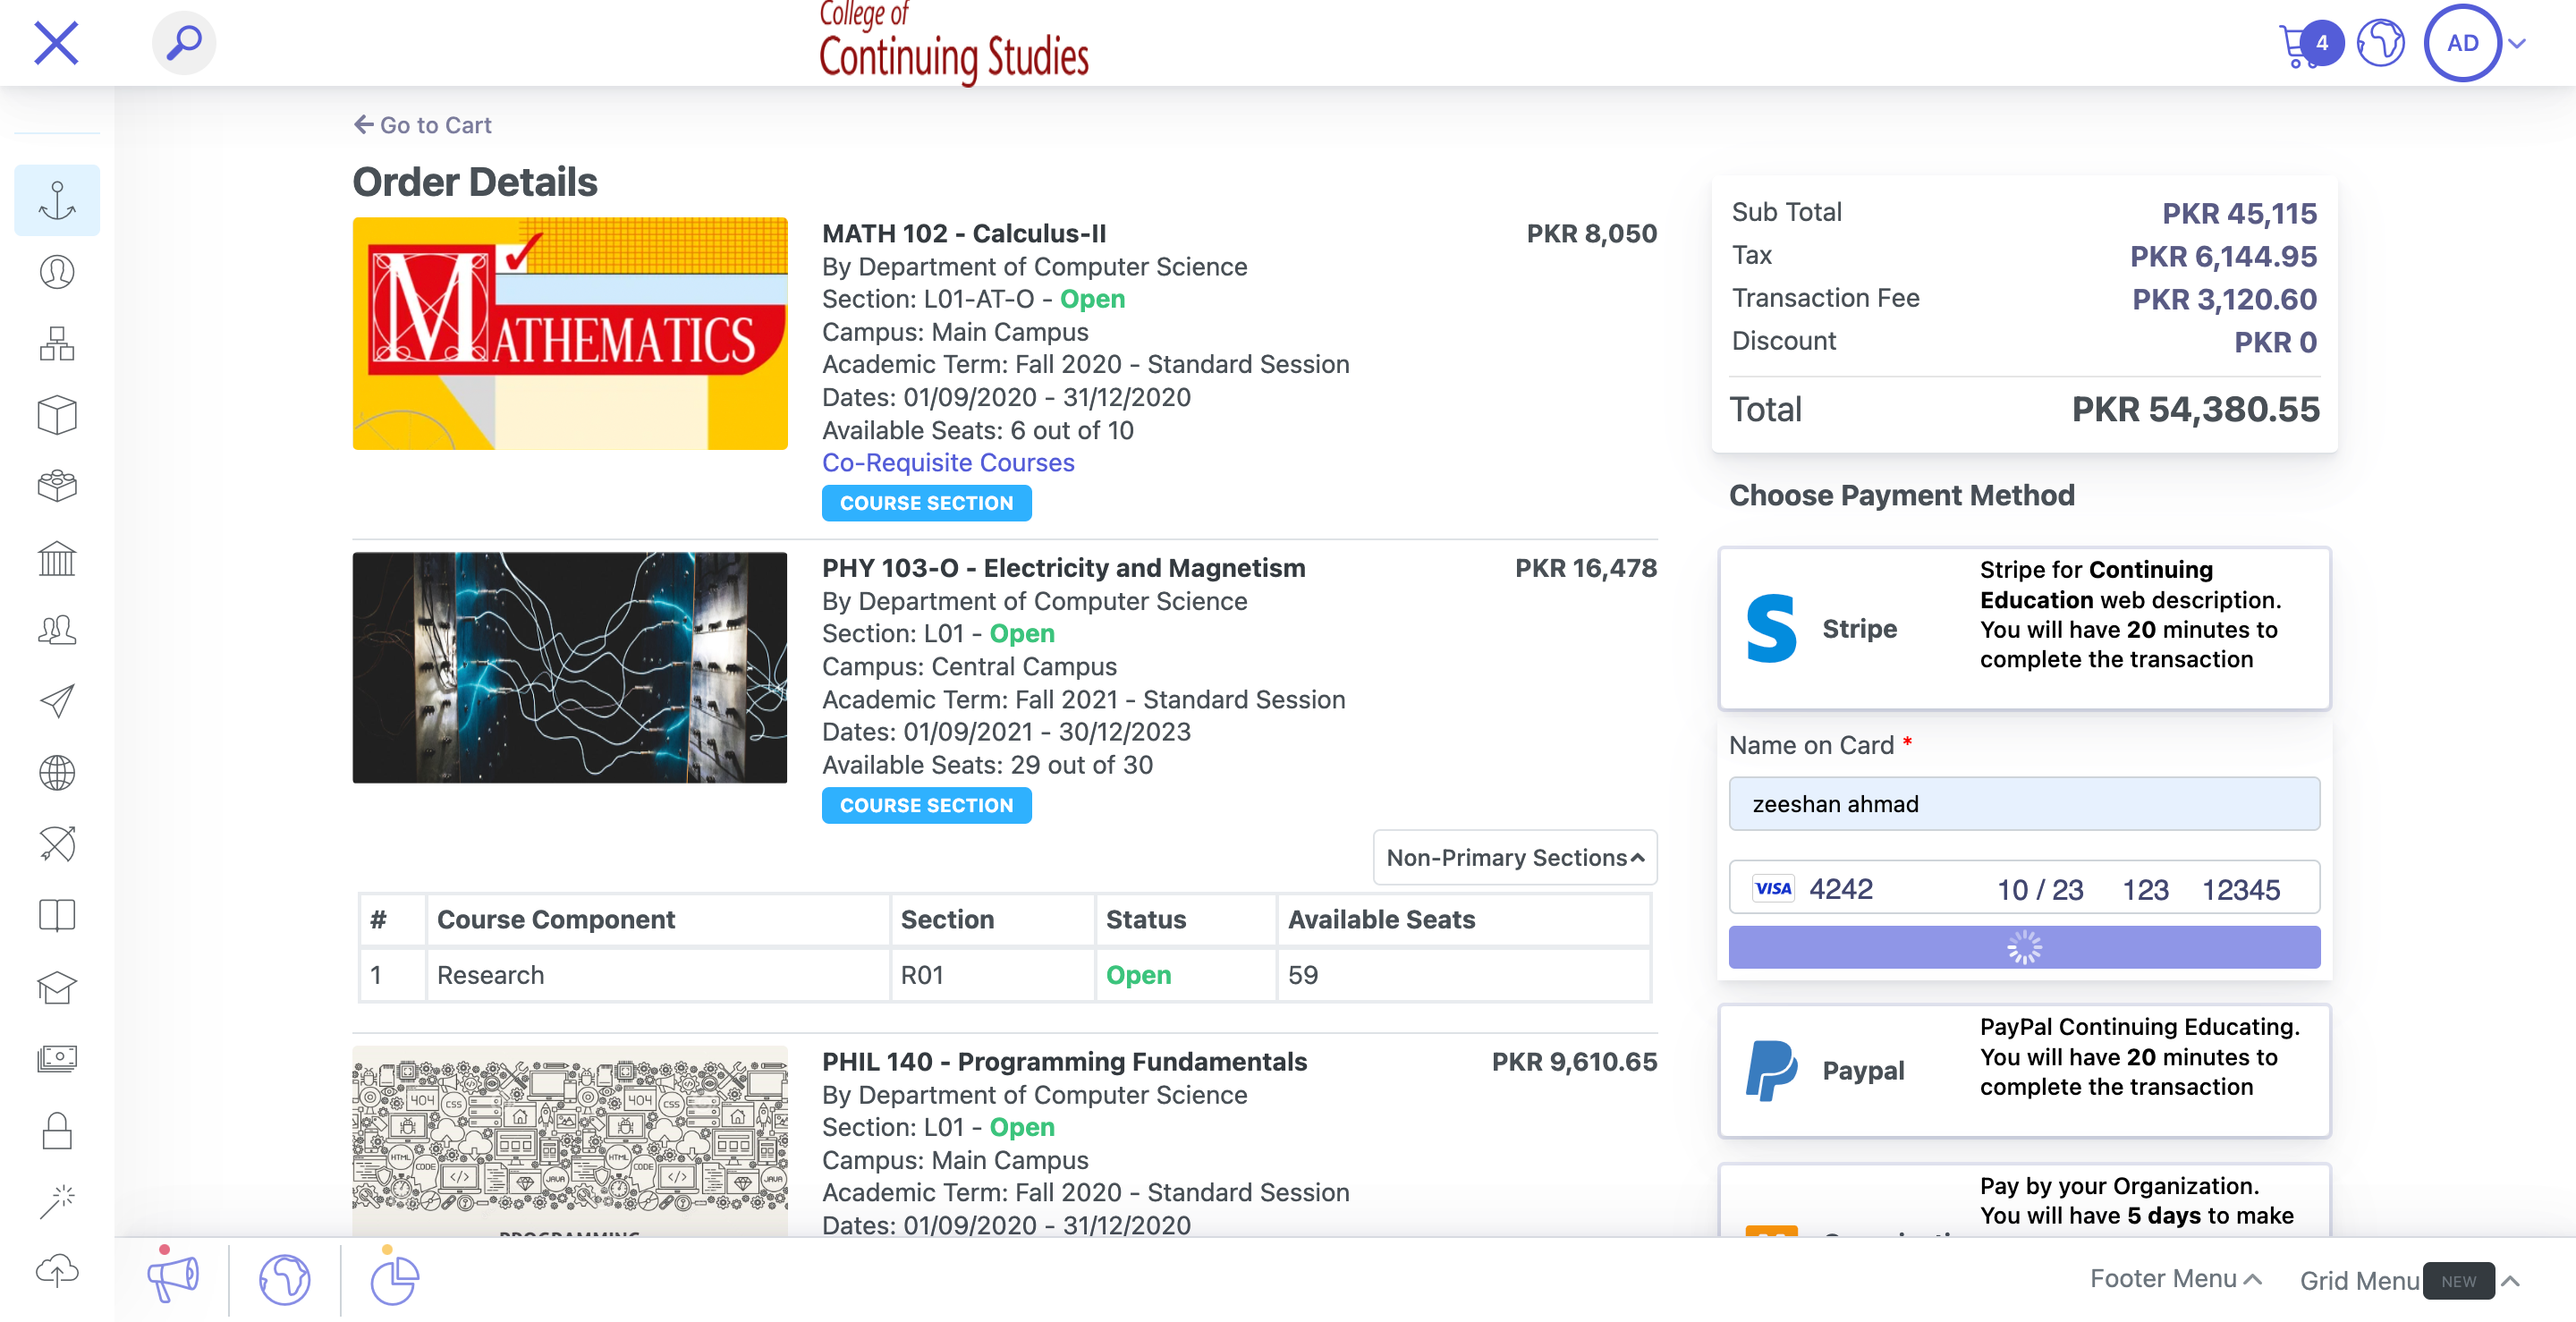Open the AD user avatar menu
Image resolution: width=2576 pixels, height=1322 pixels.
[2462, 43]
